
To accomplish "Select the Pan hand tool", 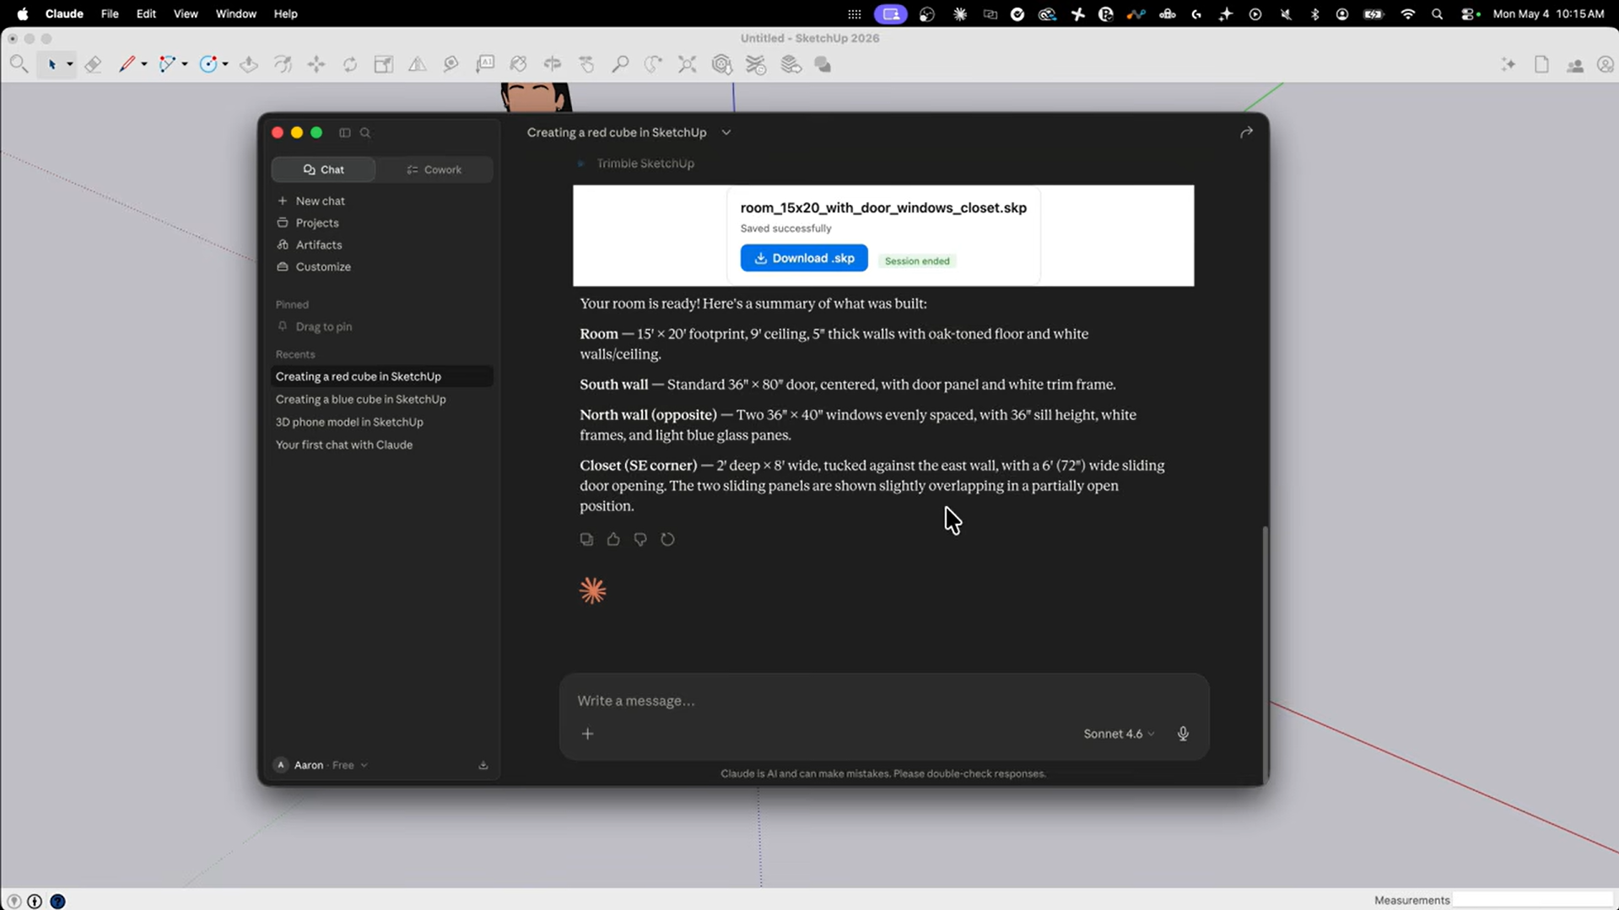I will 586,64.
